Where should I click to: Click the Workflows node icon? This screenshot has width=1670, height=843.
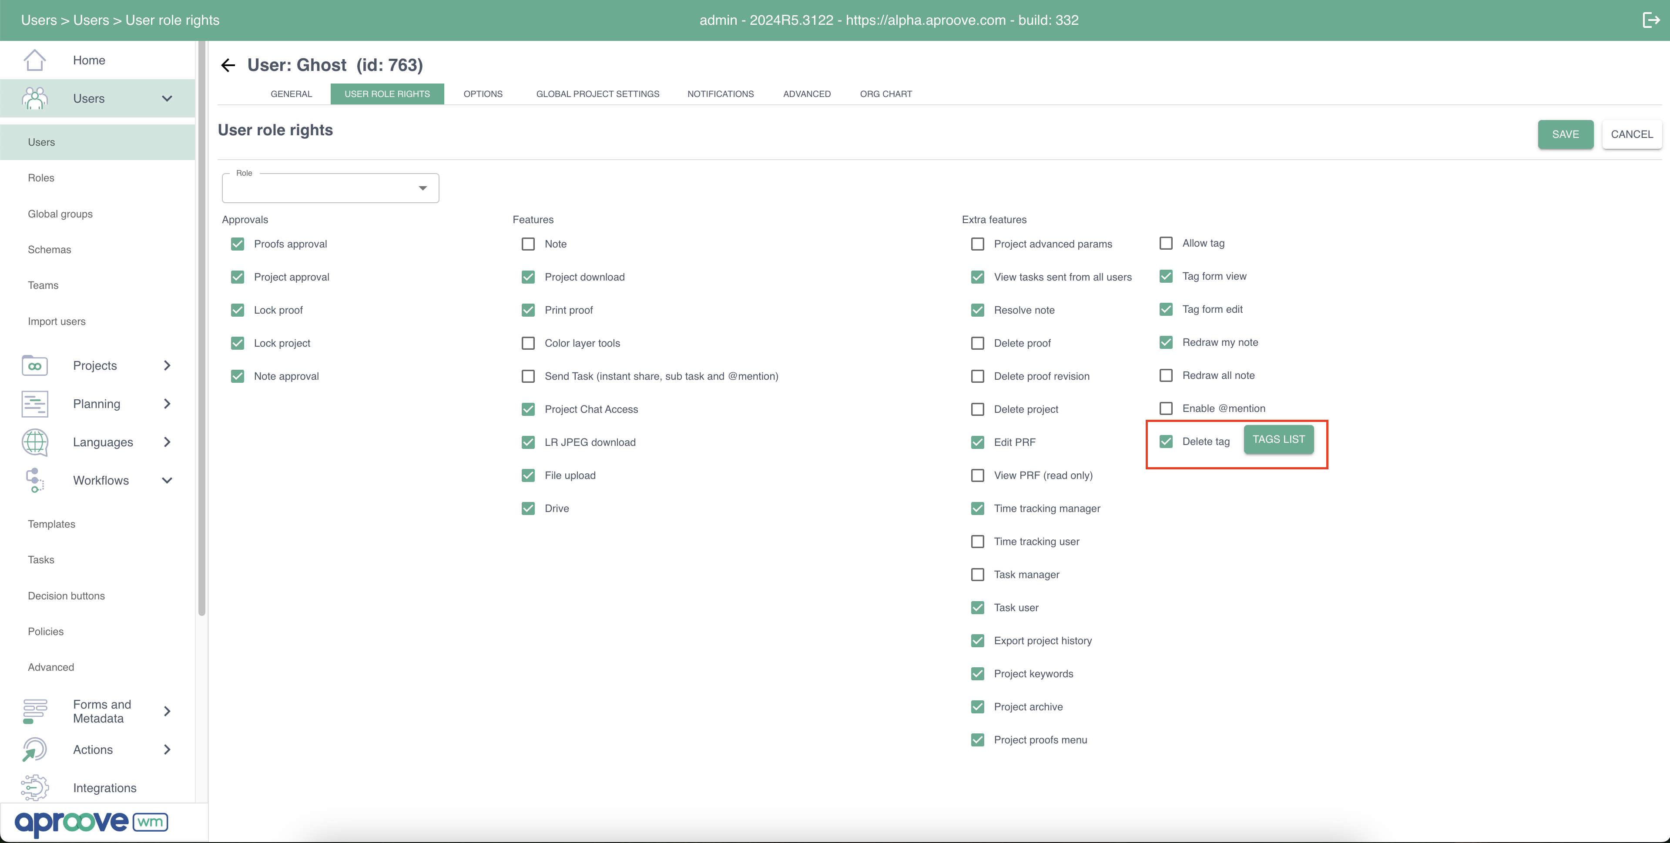(34, 480)
